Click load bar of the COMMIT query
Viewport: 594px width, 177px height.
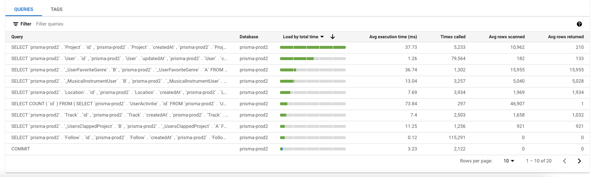[313, 149]
